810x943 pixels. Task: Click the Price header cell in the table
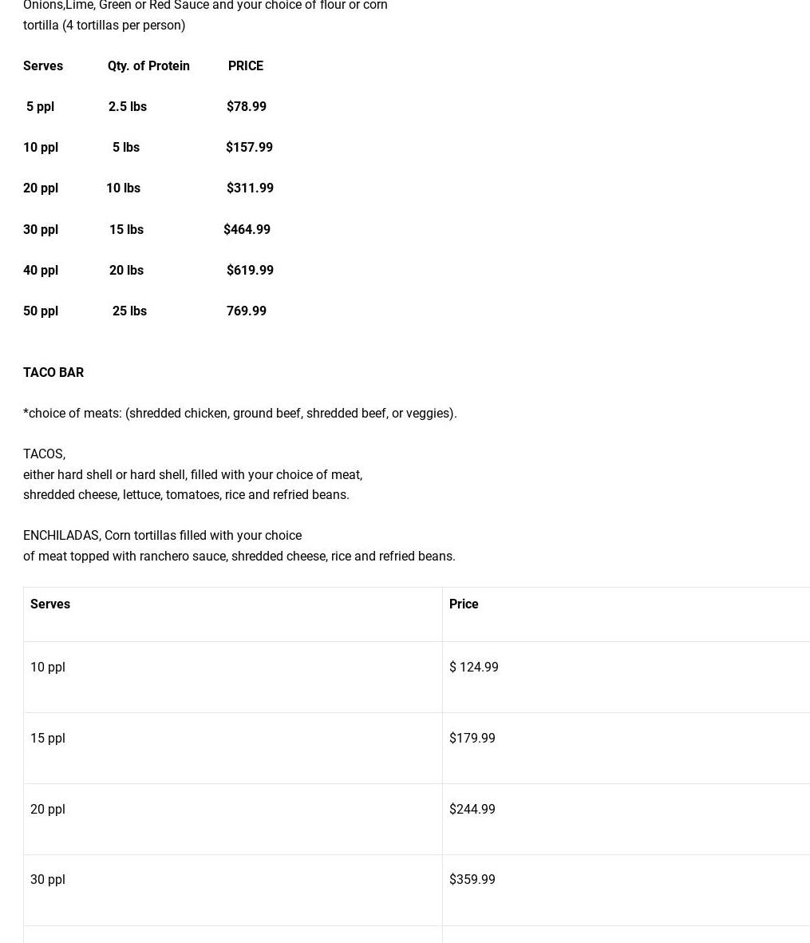click(x=464, y=604)
